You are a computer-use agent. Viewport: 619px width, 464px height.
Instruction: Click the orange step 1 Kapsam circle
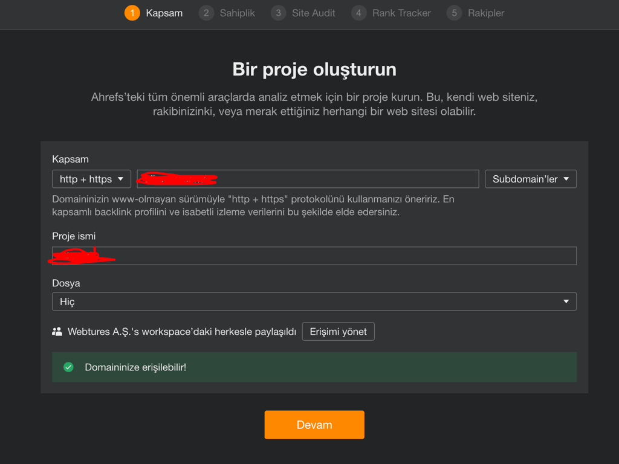pos(132,13)
